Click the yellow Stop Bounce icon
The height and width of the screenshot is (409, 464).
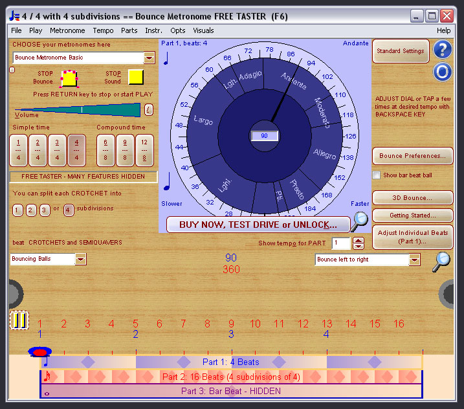(x=69, y=78)
